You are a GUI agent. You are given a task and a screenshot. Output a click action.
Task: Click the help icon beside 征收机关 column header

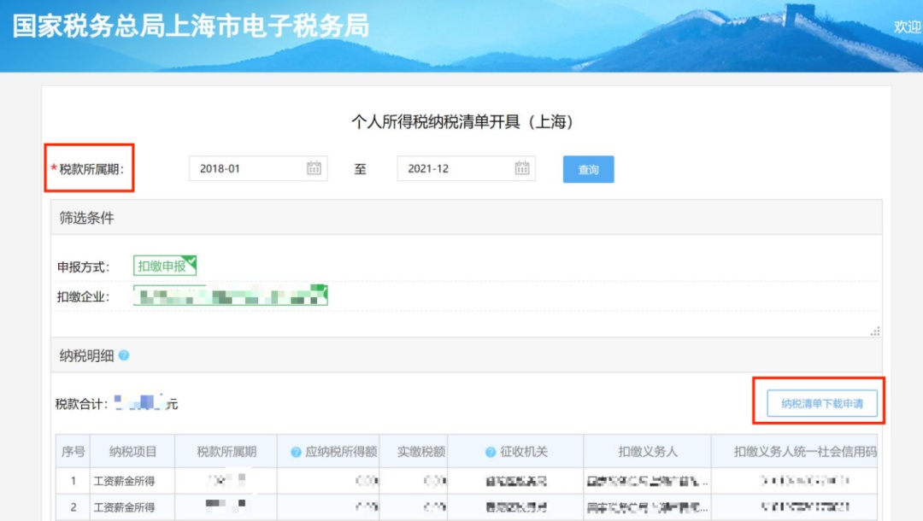(x=491, y=452)
